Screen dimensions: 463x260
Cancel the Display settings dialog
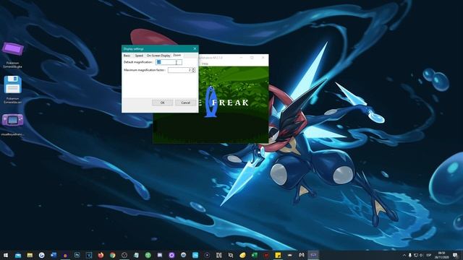coord(185,103)
